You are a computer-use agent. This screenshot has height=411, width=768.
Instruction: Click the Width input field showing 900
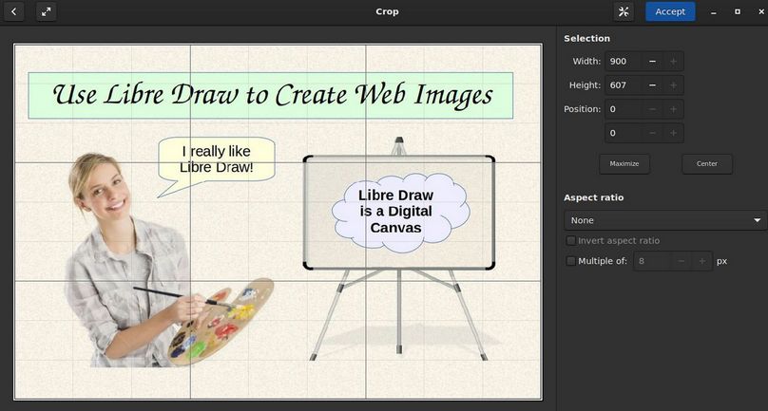pyautogui.click(x=624, y=61)
